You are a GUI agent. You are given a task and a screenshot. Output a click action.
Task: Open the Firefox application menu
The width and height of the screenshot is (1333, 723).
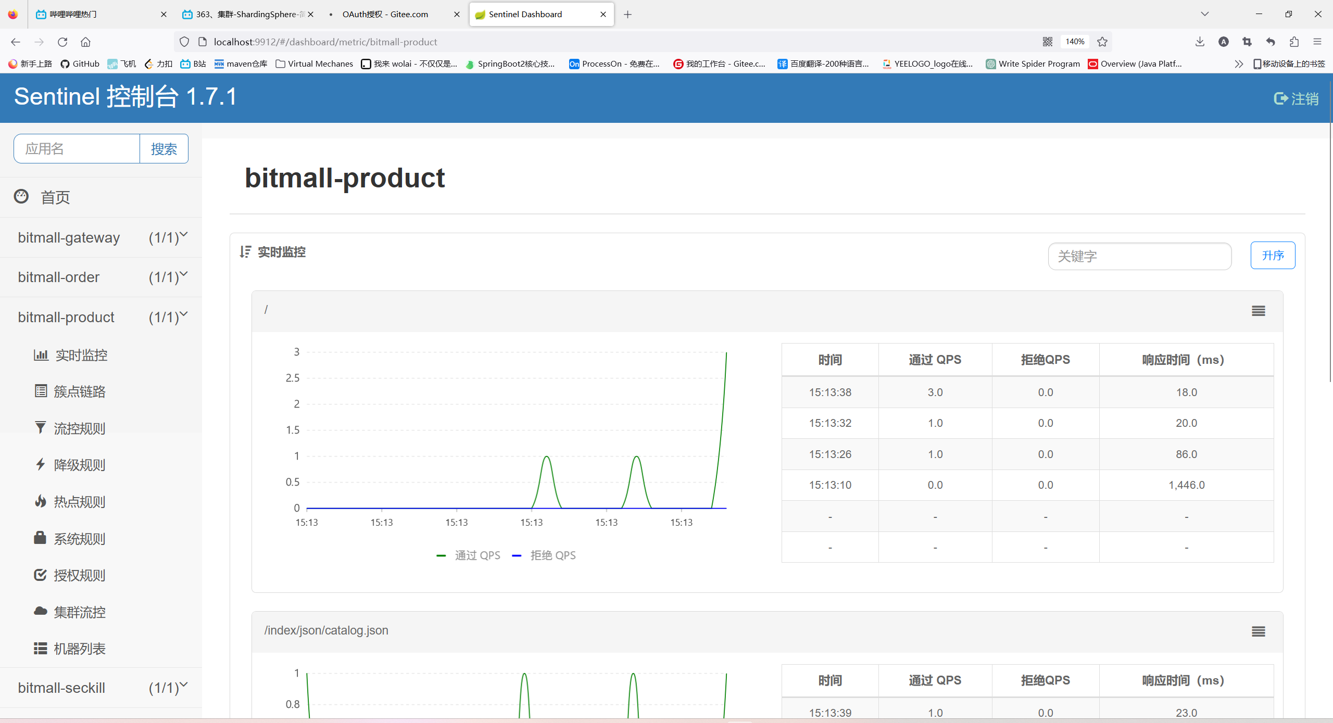pos(1317,42)
